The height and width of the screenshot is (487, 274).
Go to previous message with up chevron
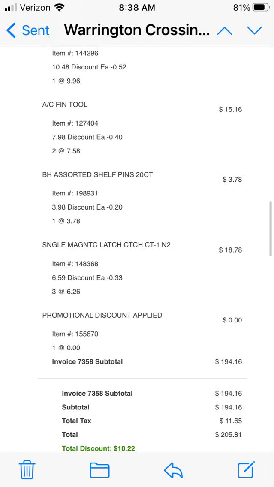[x=225, y=30]
